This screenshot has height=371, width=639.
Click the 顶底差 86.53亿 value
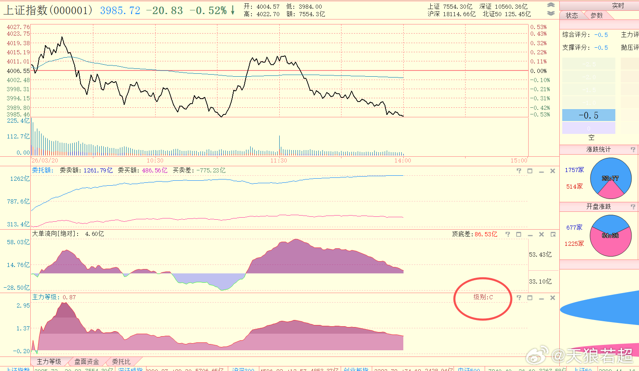pyautogui.click(x=486, y=234)
